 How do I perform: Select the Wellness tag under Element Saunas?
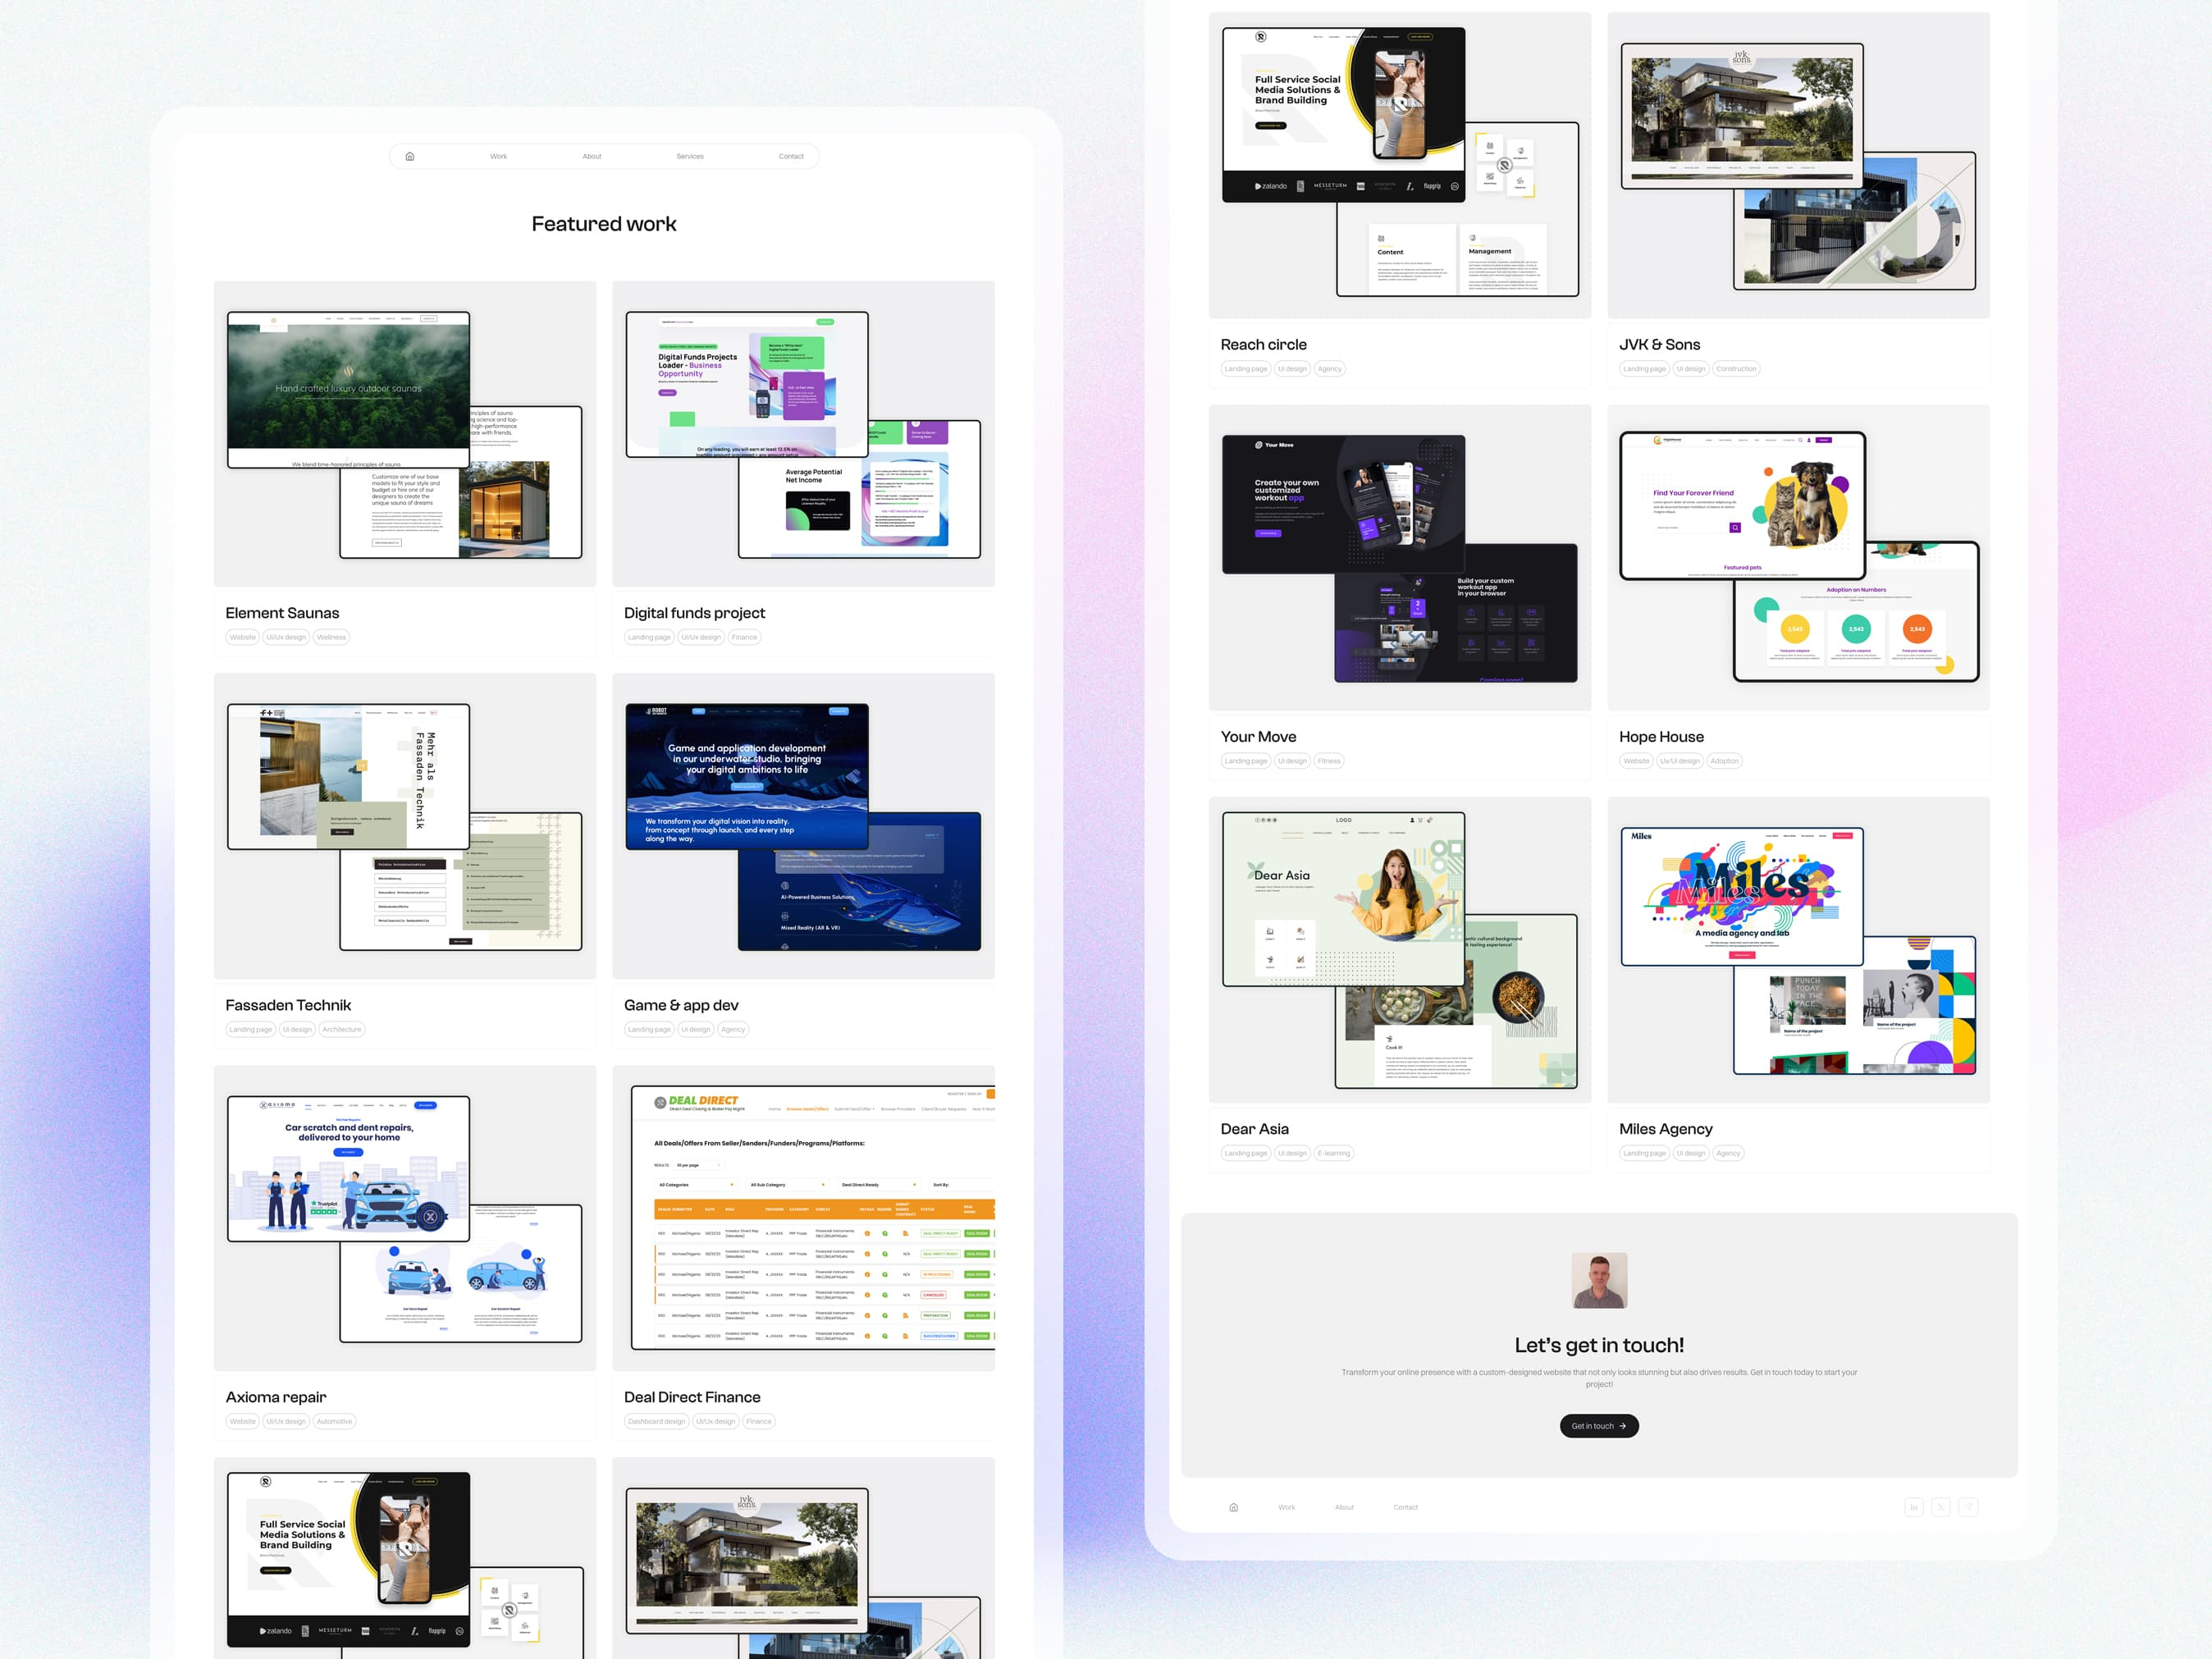pos(331,637)
